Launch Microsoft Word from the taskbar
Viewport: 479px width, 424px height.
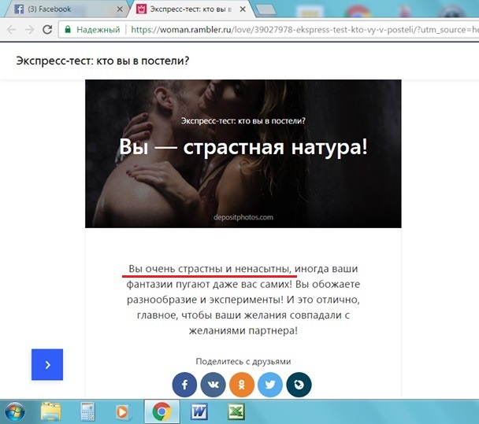[x=198, y=411]
